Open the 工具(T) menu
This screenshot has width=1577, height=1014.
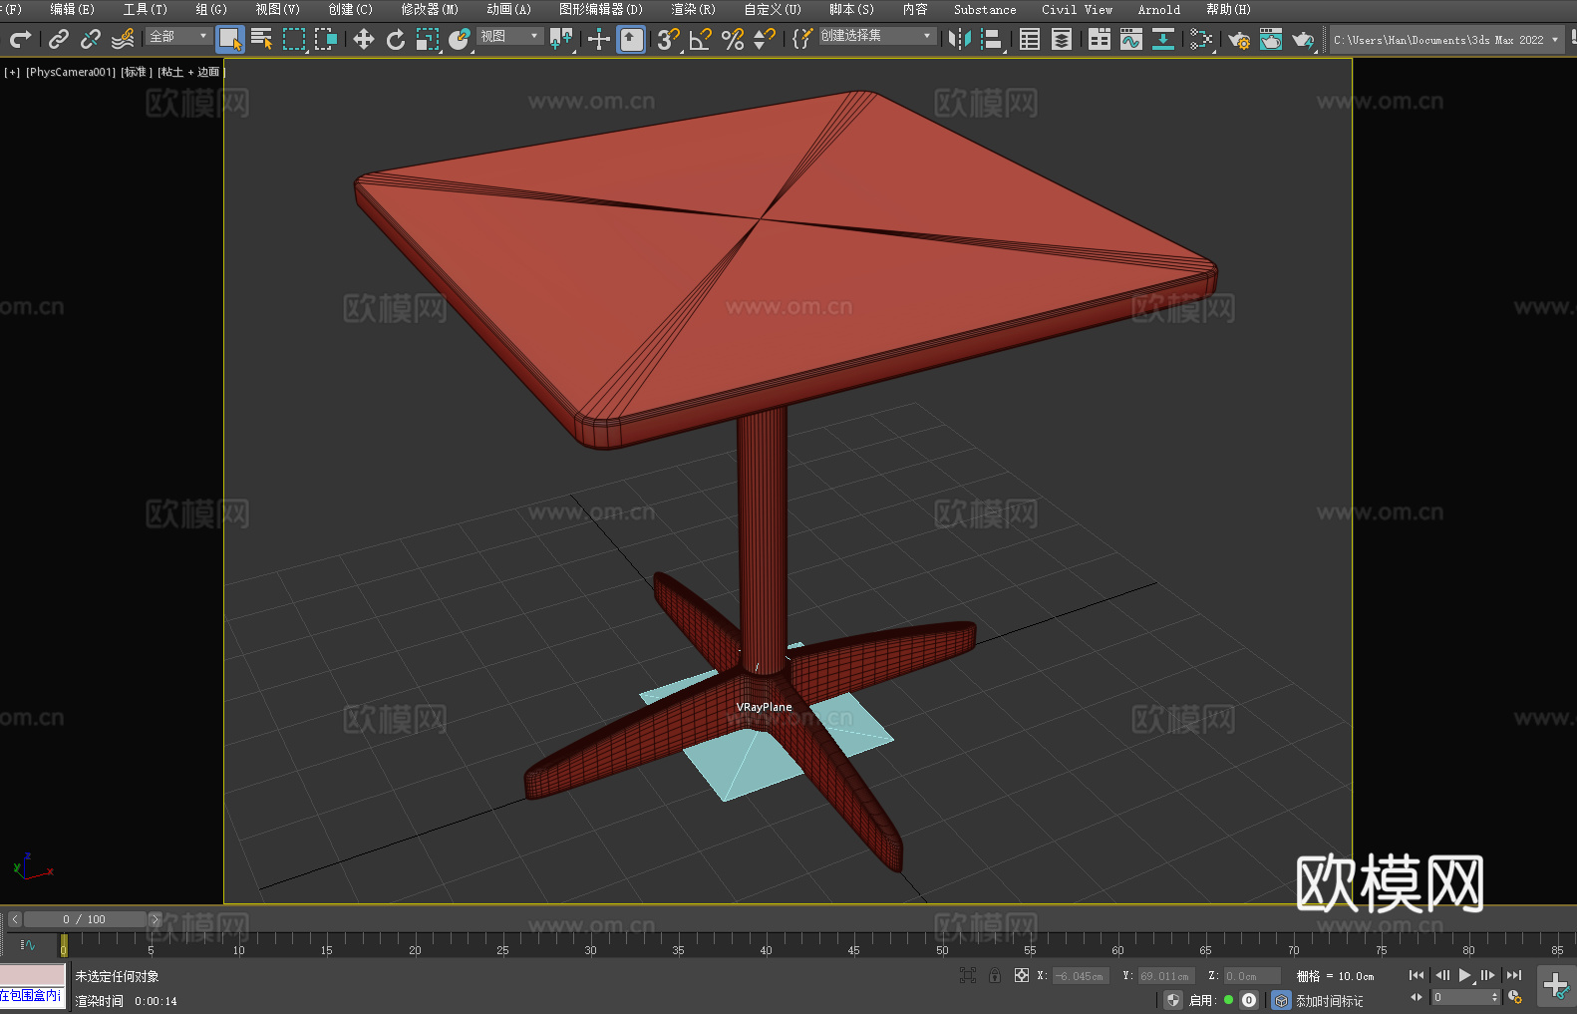pyautogui.click(x=145, y=9)
